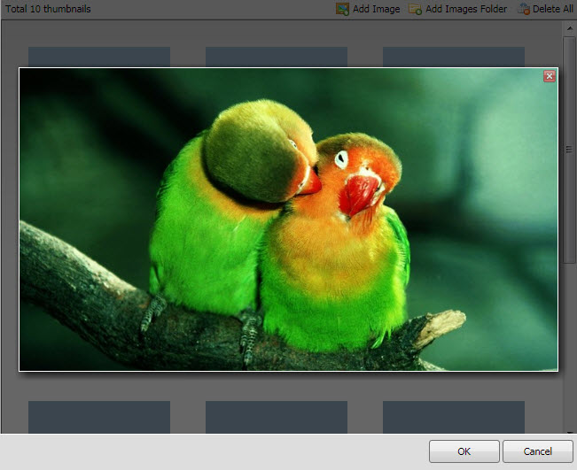Click the Add Images Folder label
This screenshot has height=470, width=577.
pyautogui.click(x=466, y=9)
